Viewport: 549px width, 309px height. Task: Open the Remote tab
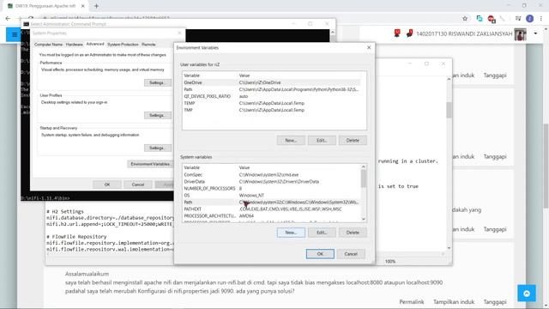[x=148, y=45]
